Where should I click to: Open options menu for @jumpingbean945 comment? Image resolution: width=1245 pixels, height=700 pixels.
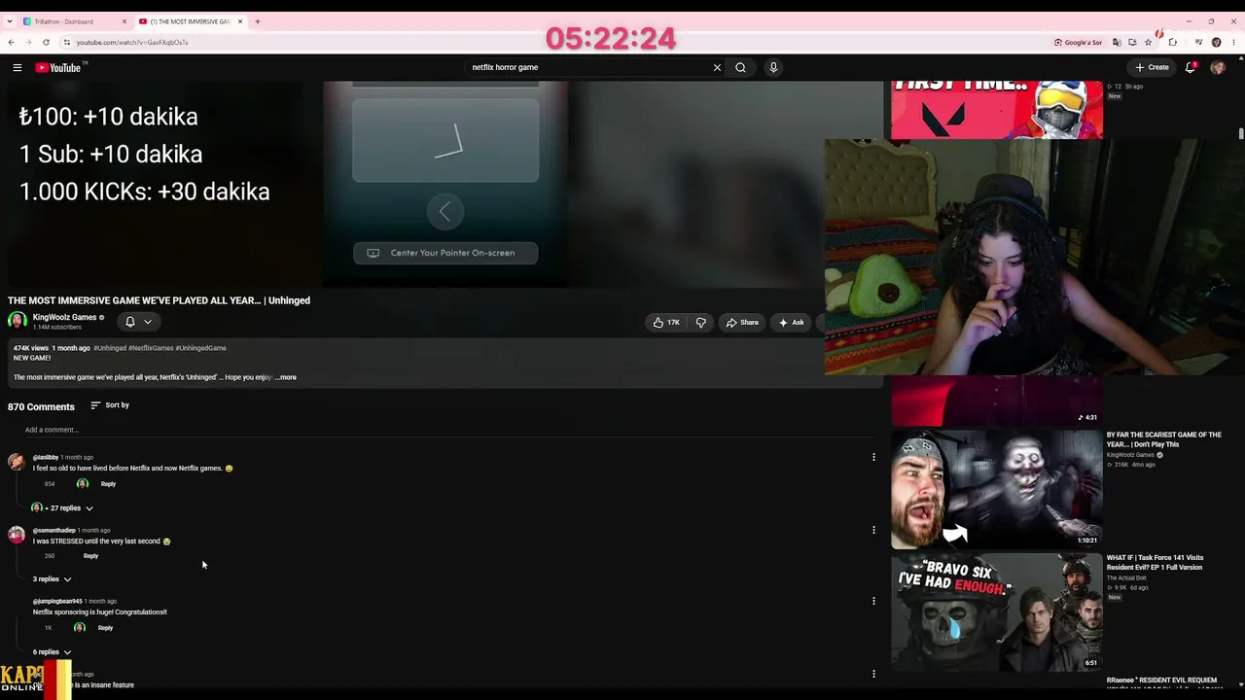coord(873,601)
